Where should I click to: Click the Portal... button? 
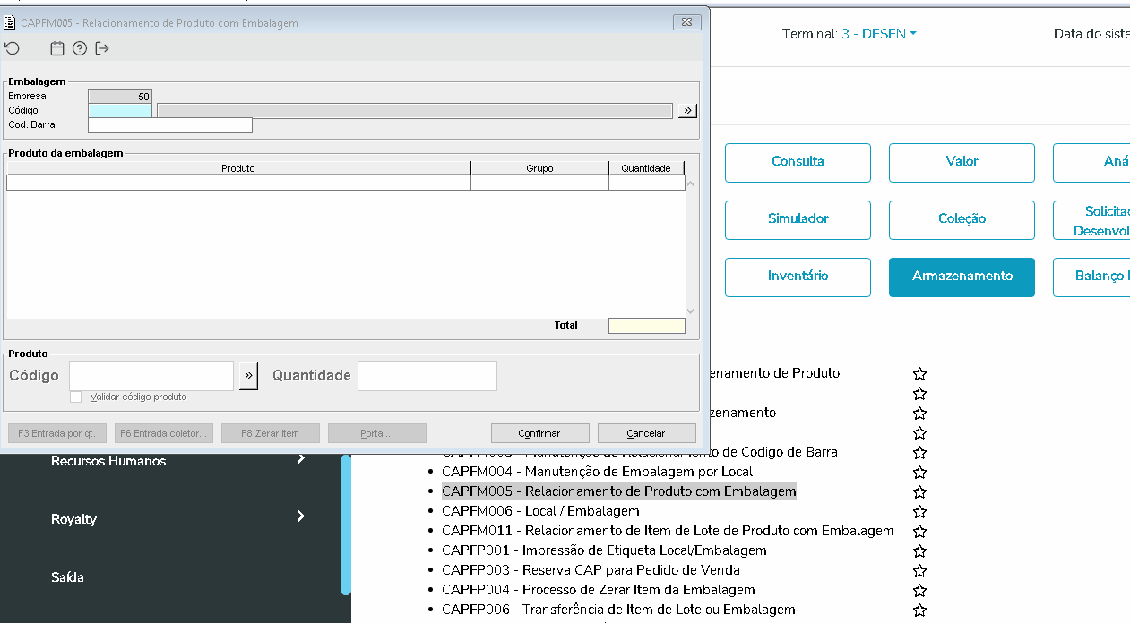[376, 433]
